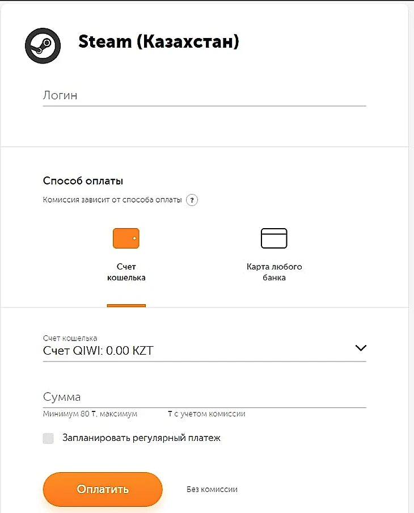
Task: Select the orange wallet icon
Action: click(x=126, y=238)
